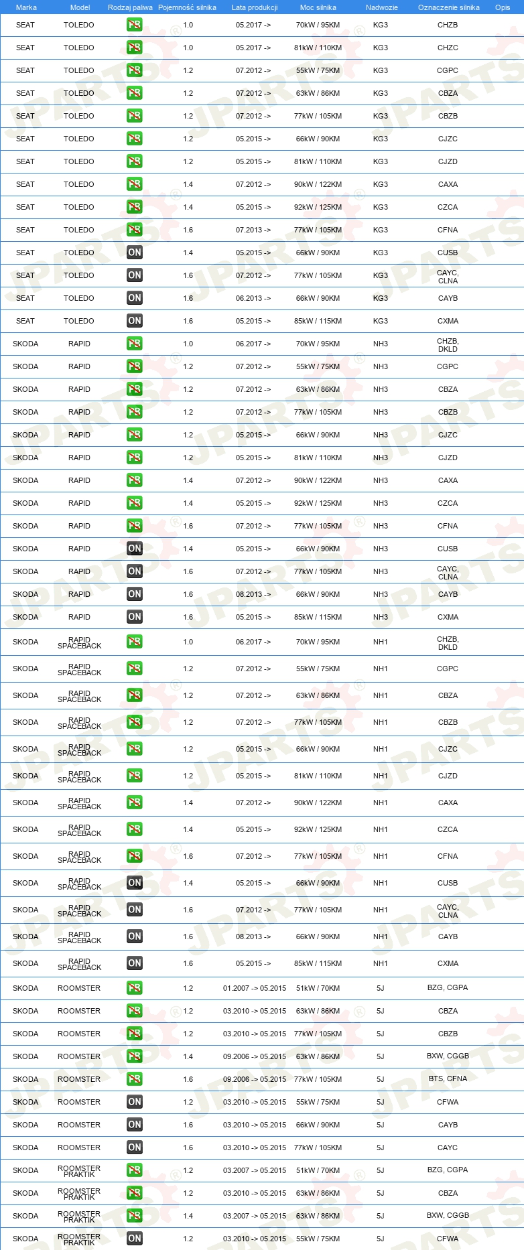Viewport: 524px width, 1250px height.
Task: Click petrol pump icon in Seat Toledo CHZC row
Action: [x=135, y=48]
